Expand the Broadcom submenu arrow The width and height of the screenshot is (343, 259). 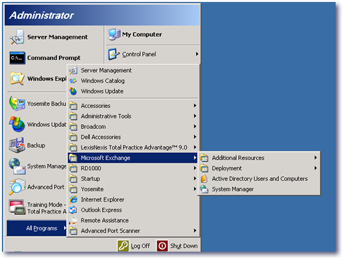(x=195, y=126)
